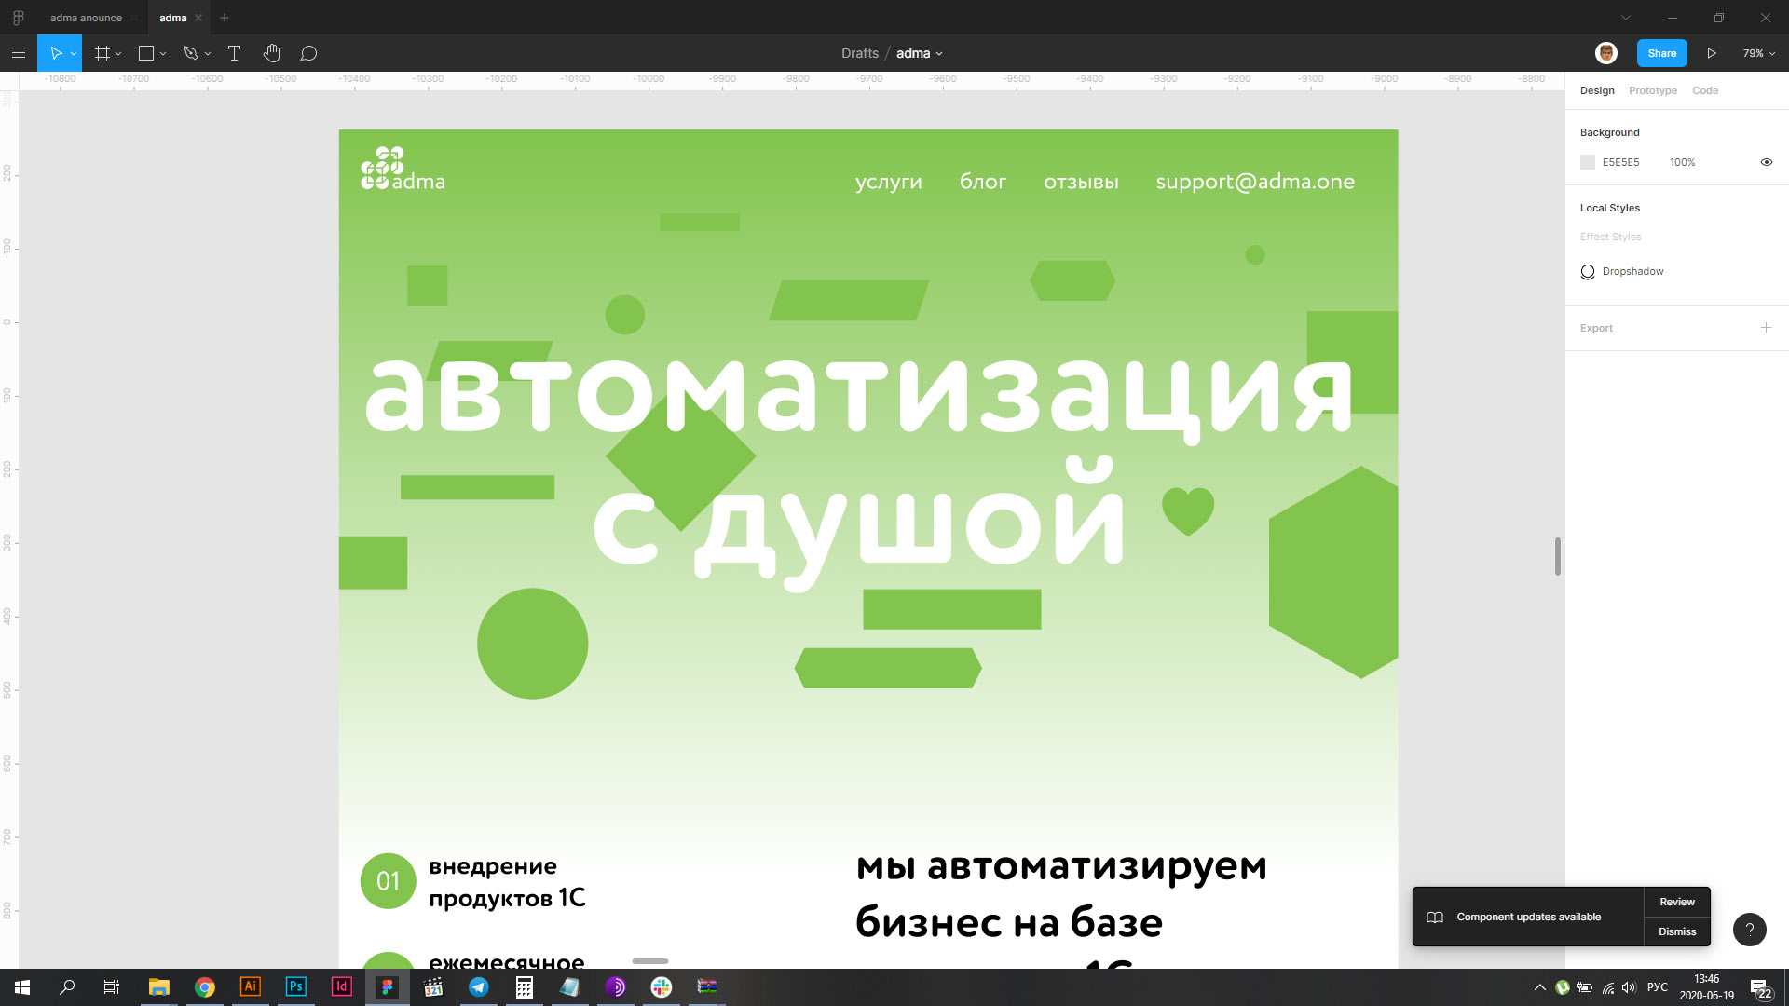Select the Text tool
The height and width of the screenshot is (1006, 1789).
(x=234, y=53)
